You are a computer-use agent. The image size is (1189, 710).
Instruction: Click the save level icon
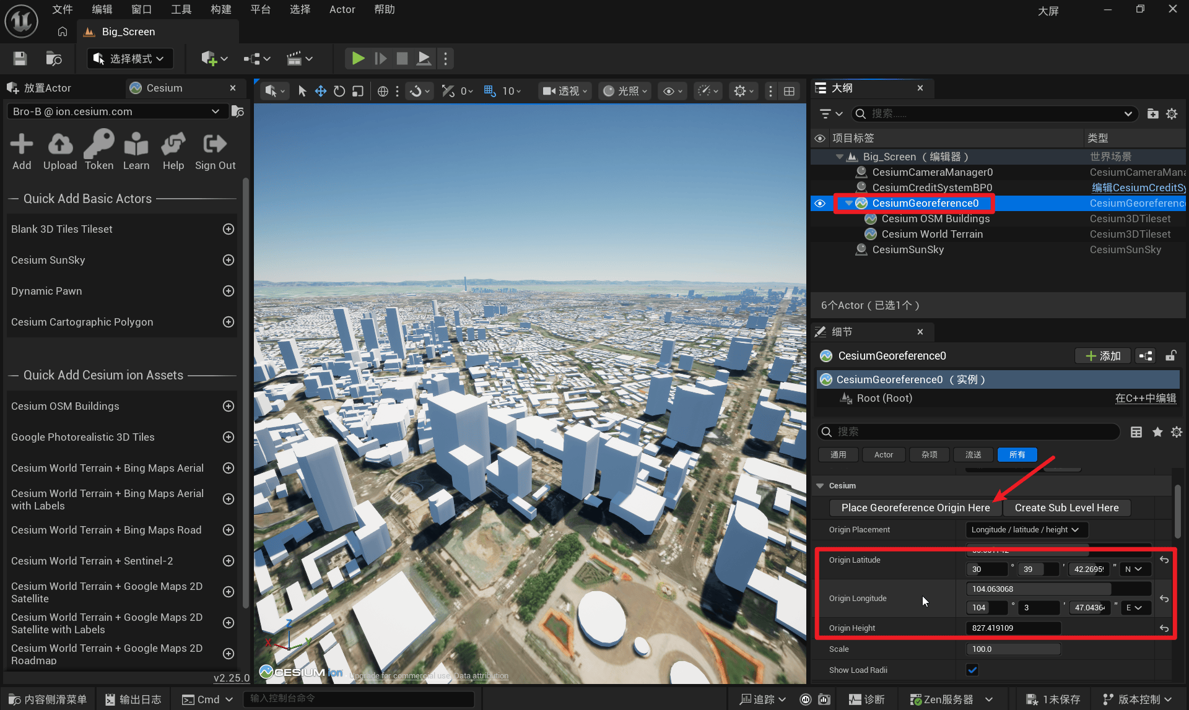[20, 59]
